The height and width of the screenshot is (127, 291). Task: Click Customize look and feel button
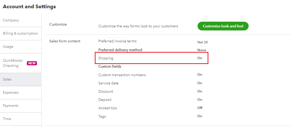pyautogui.click(x=223, y=26)
